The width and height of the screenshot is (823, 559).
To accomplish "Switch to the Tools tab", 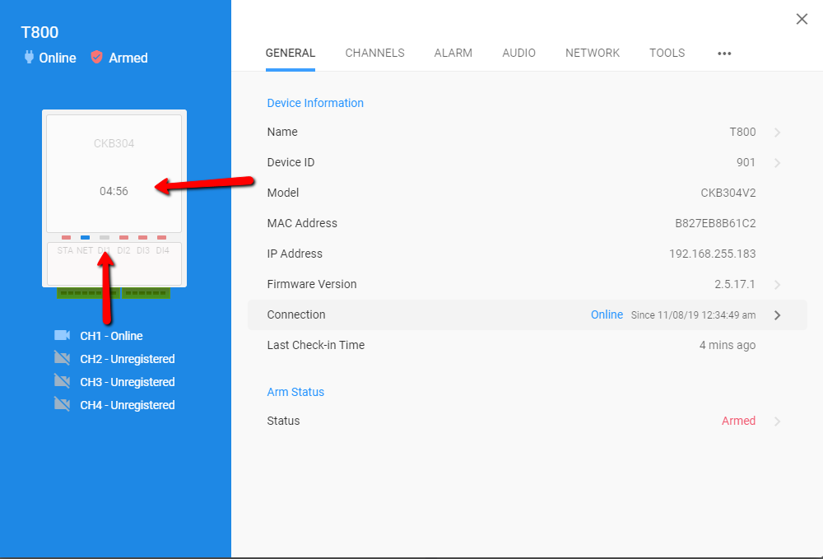I will (x=667, y=53).
